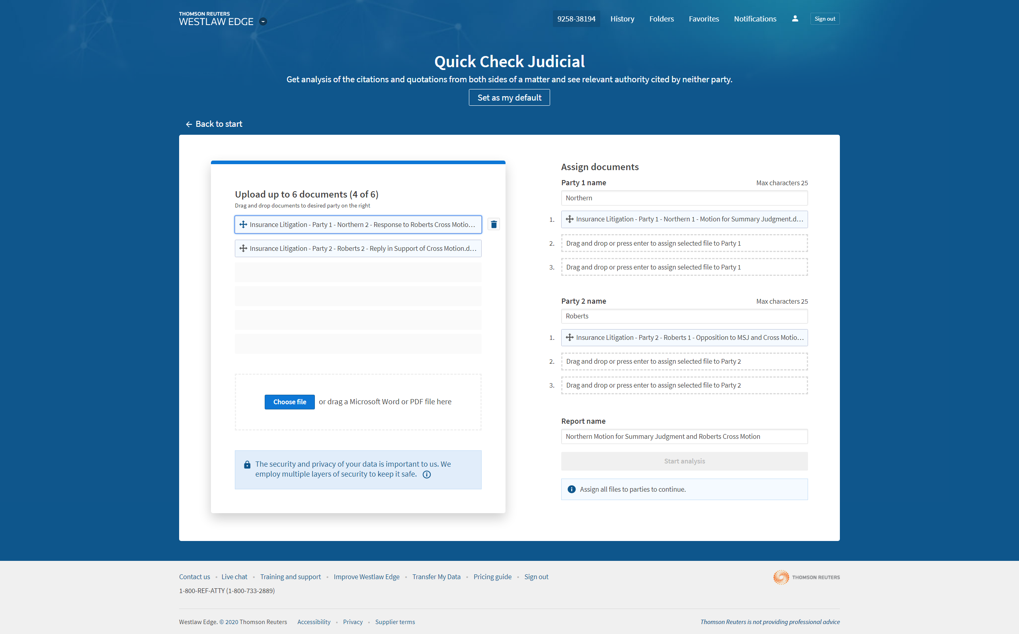Open the Accessibility footer link
The width and height of the screenshot is (1019, 634).
pyautogui.click(x=314, y=622)
